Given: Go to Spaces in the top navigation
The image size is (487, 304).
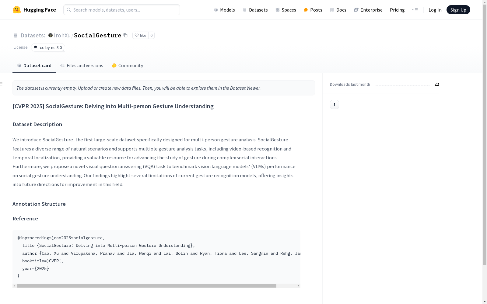Looking at the screenshot, I should [x=286, y=10].
